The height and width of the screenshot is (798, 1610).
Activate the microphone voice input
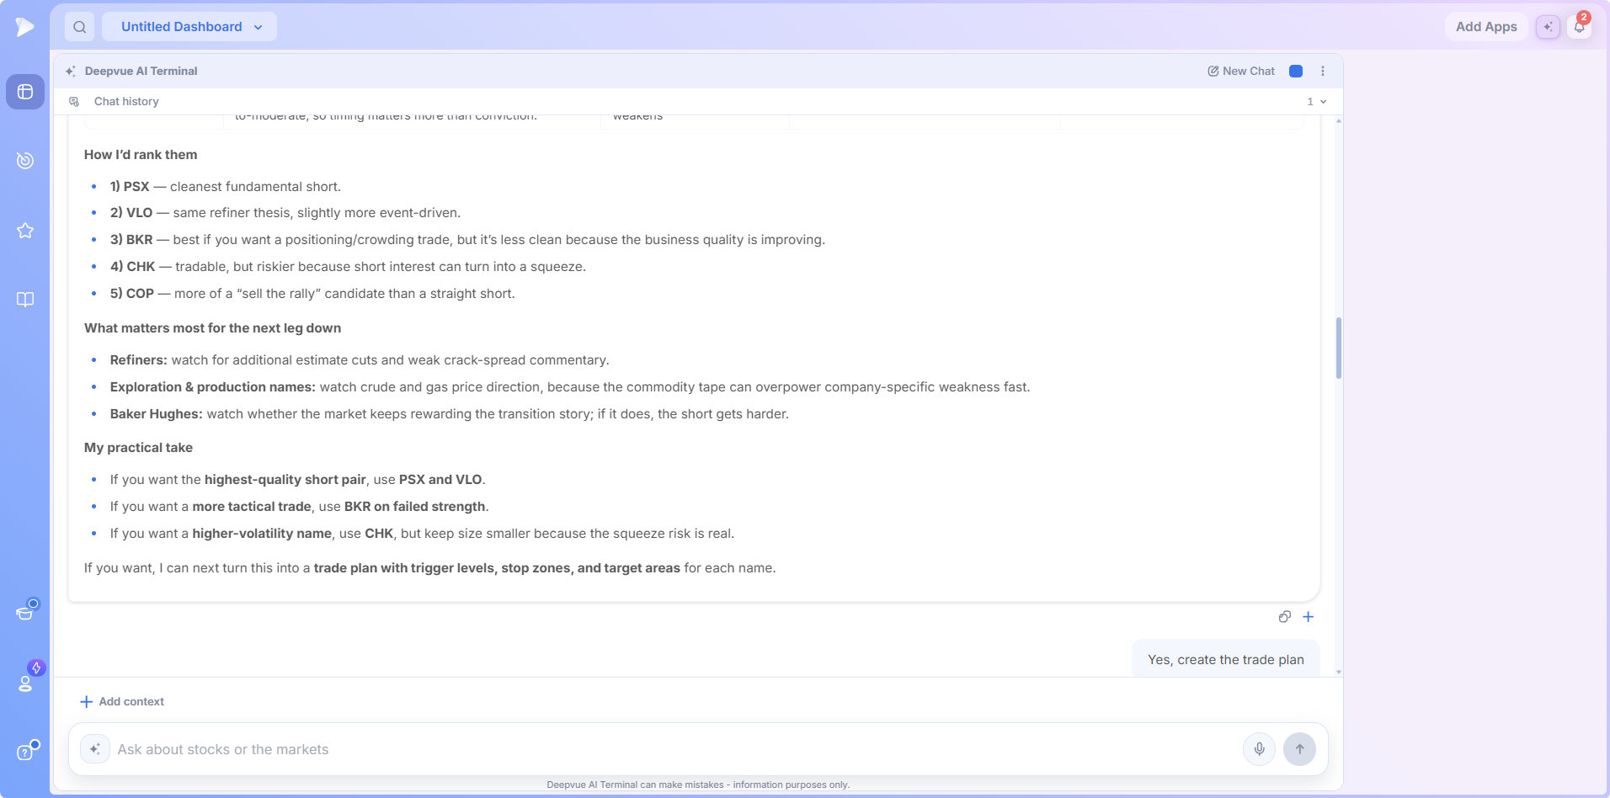click(x=1260, y=749)
